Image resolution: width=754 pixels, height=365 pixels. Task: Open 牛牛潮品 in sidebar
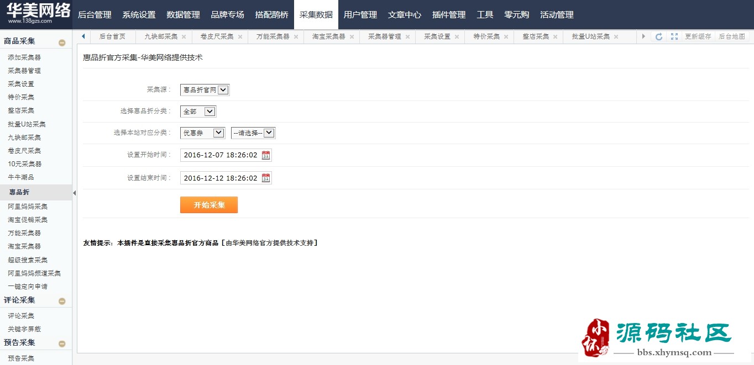click(21, 177)
